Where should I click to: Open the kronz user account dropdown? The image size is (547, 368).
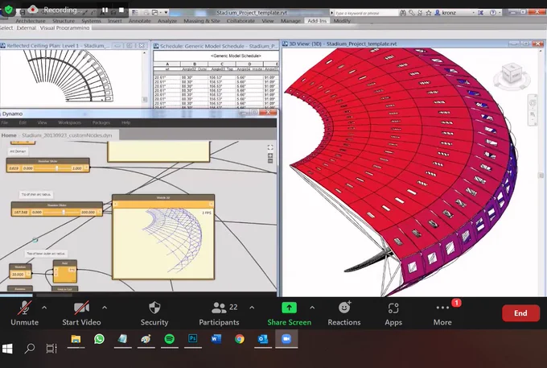(x=455, y=13)
